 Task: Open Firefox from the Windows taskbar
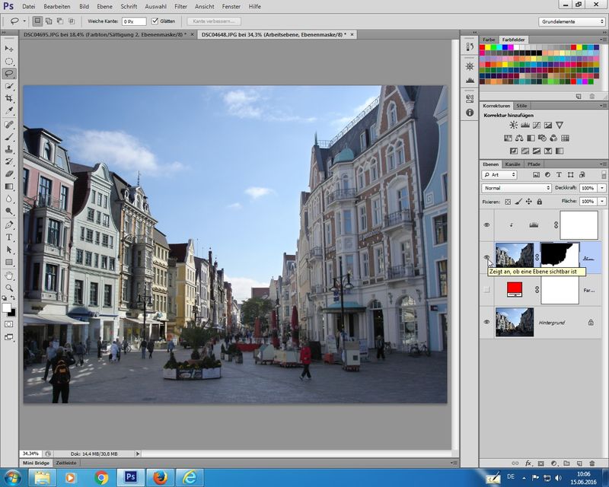(160, 478)
